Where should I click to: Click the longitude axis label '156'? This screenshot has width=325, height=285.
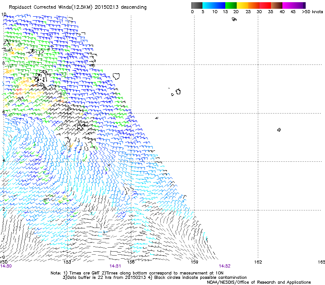pos(131,262)
